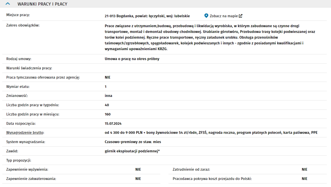The image size is (331, 187).
Task: Click "Umowa o pracę na okres próbny" value
Action: pos(132,59)
